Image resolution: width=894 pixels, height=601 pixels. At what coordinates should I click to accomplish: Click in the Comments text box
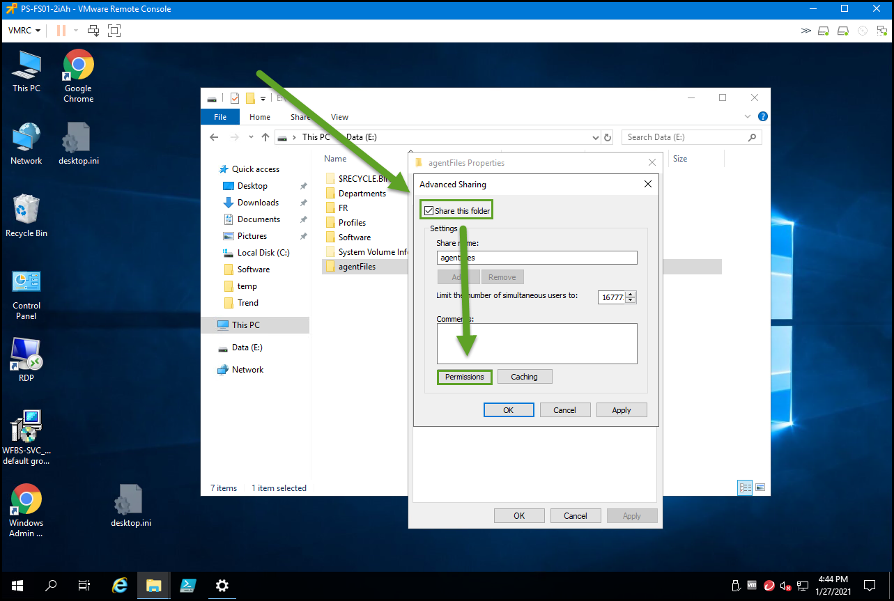coord(537,343)
